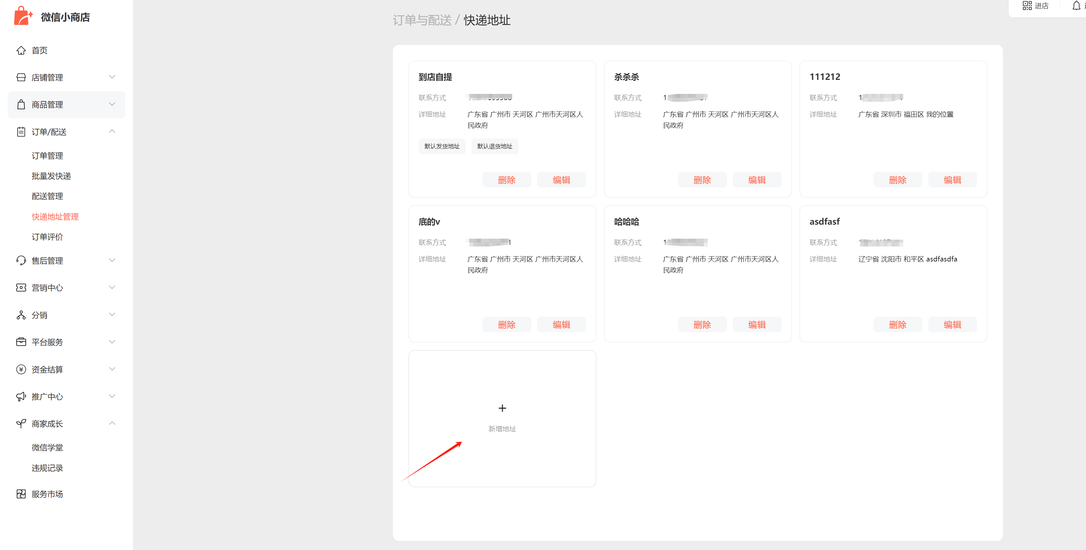Viewport: 1086px width, 550px height.
Task: Click the home icon beside 首页
Action: (x=21, y=51)
